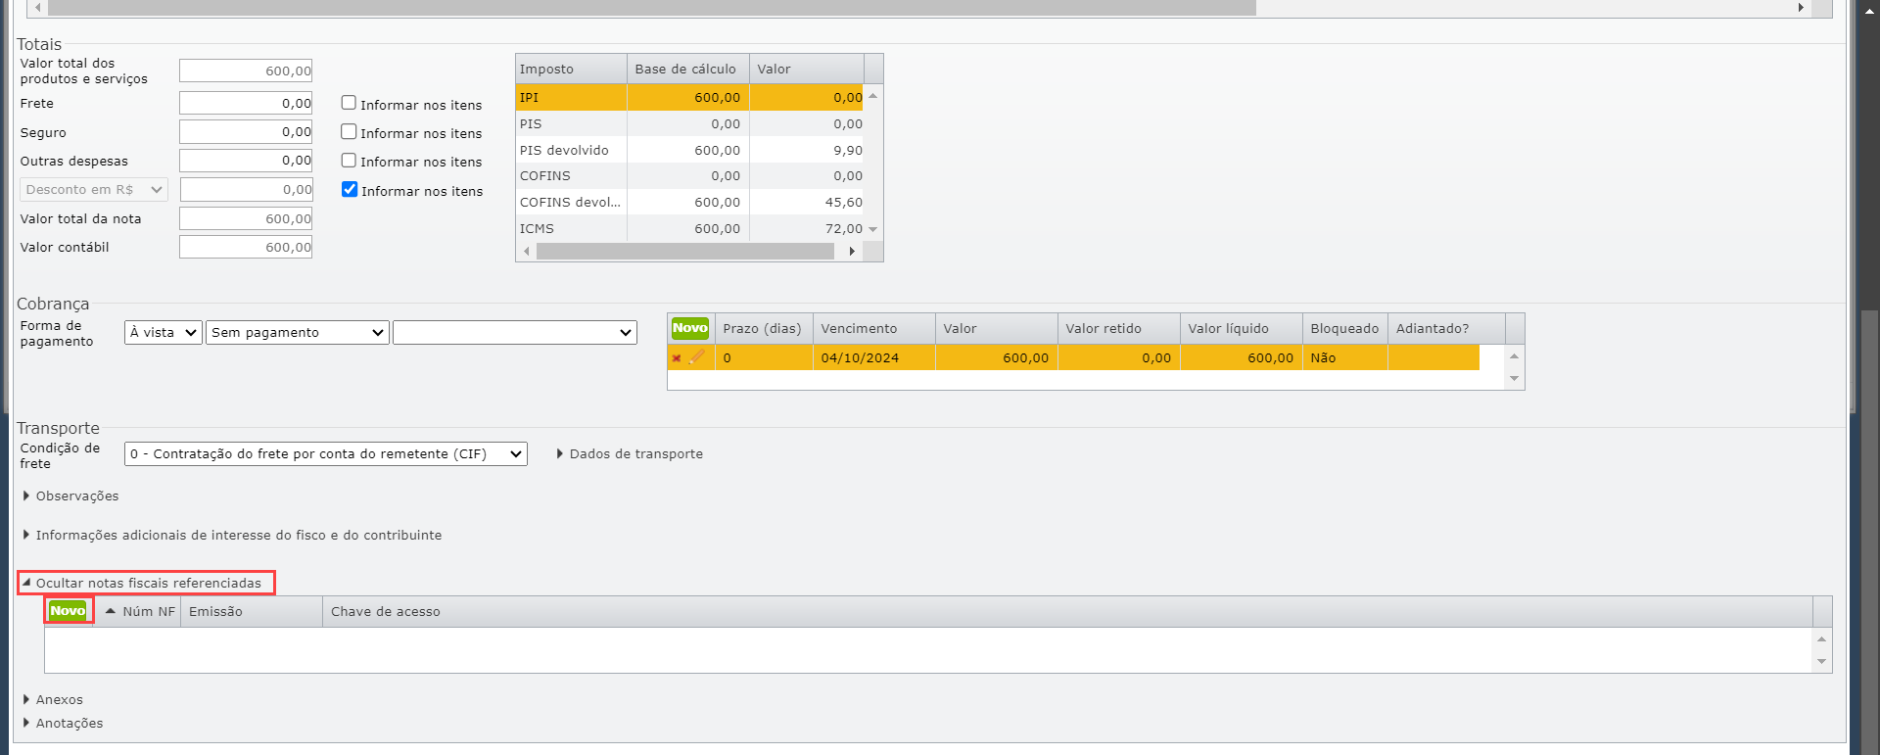Click the 'Vencimento' column header
The image size is (1880, 755).
(x=874, y=329)
